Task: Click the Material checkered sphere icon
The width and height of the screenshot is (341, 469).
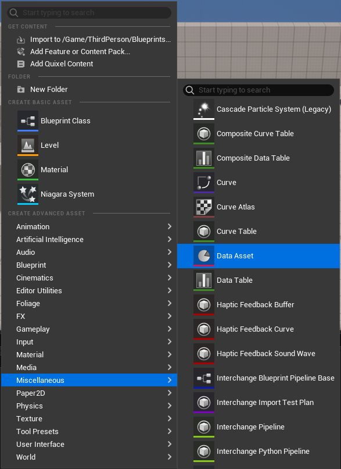Action: pos(28,169)
